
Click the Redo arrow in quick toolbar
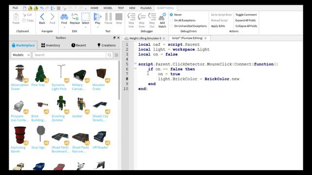[x=47, y=8]
